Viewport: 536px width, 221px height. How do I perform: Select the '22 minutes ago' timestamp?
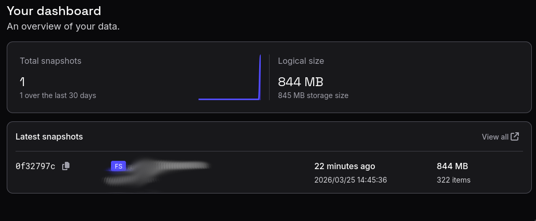[x=344, y=167]
